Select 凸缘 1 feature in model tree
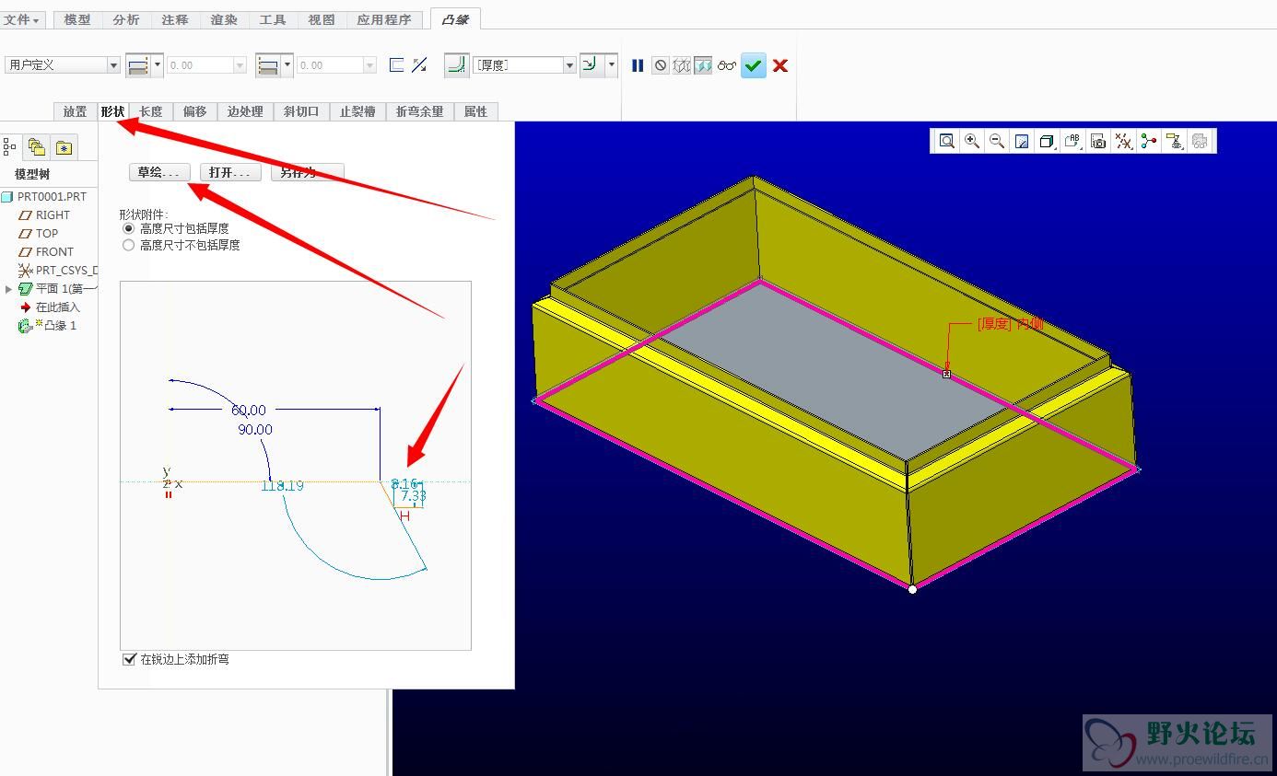 [60, 326]
